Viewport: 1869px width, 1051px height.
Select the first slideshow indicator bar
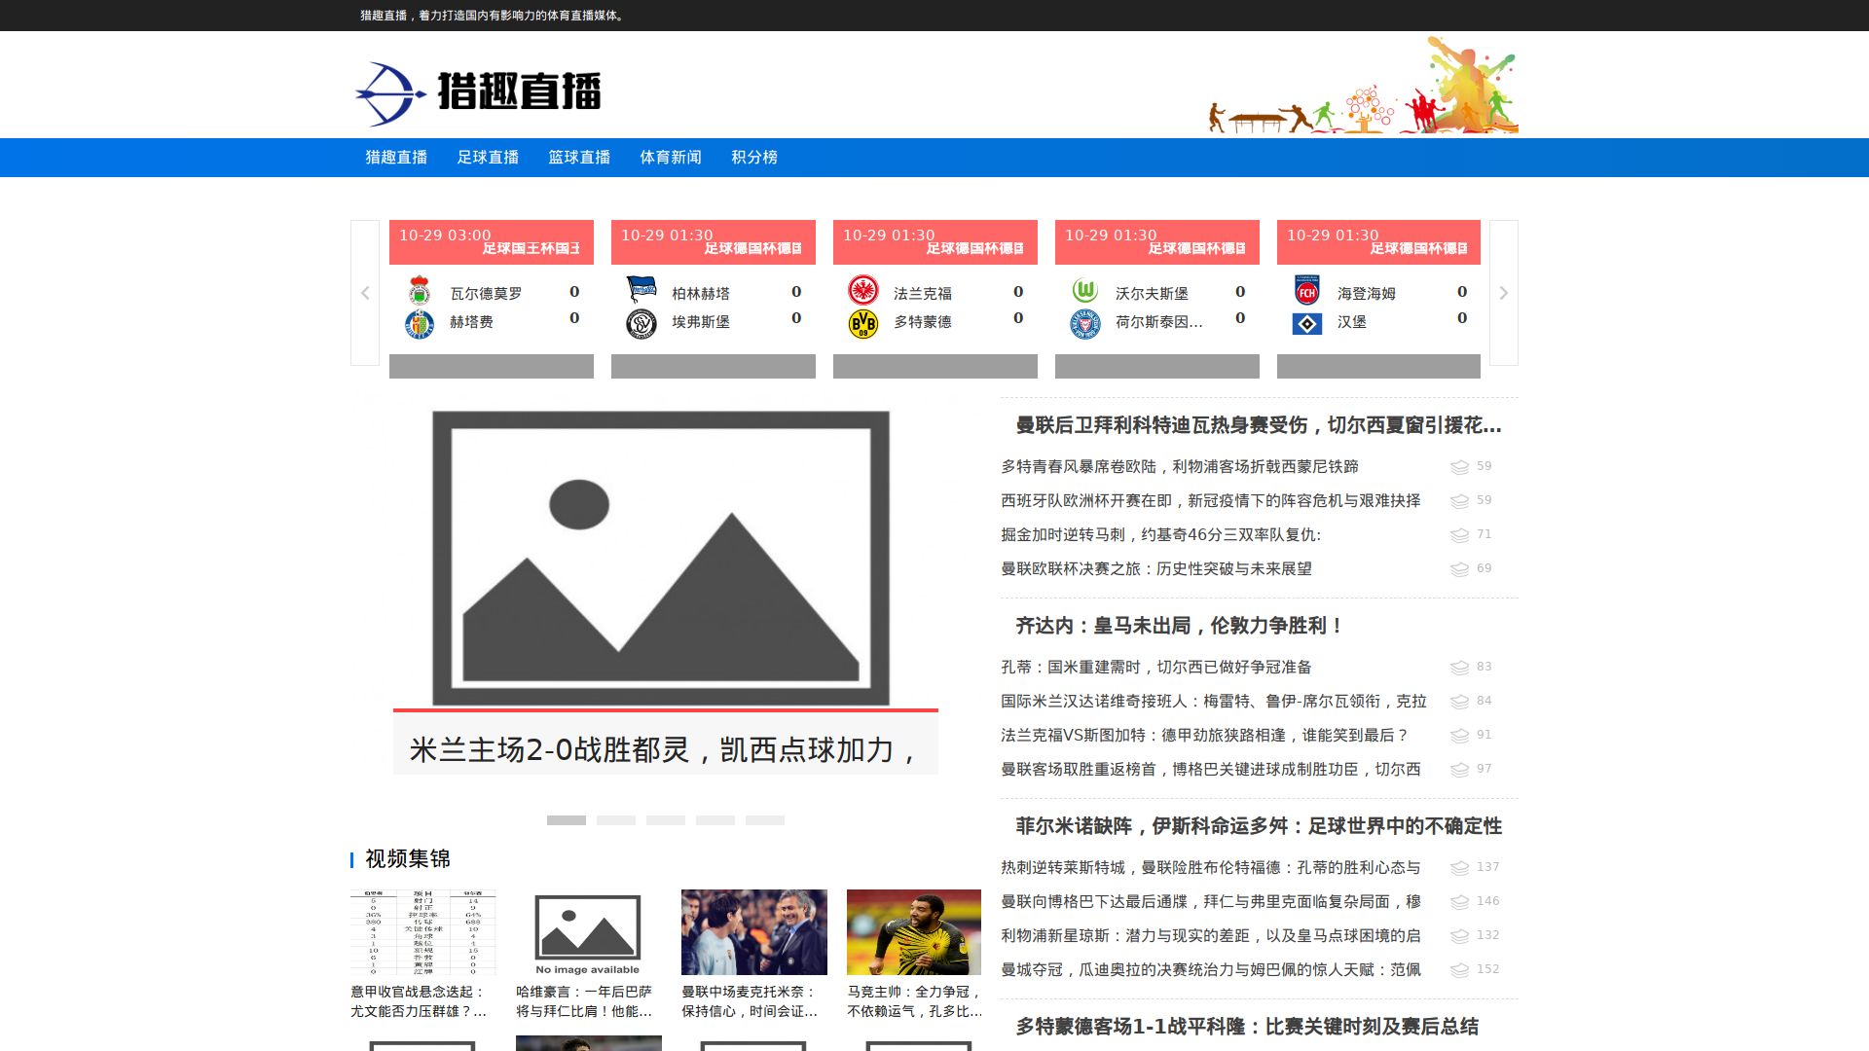[x=566, y=820]
